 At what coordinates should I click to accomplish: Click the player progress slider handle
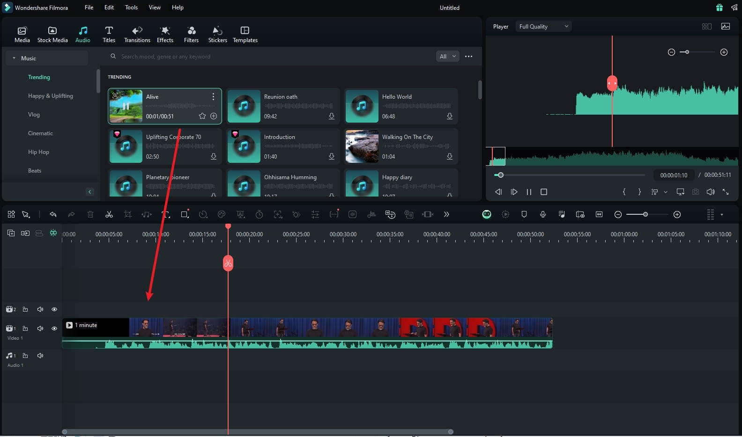pyautogui.click(x=500, y=175)
